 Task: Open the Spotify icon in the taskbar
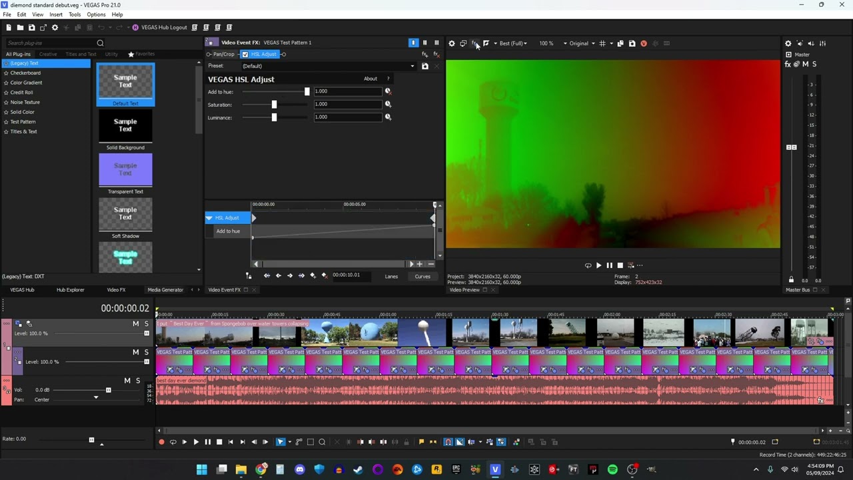coord(612,469)
